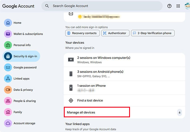Open Google password page

(25, 67)
